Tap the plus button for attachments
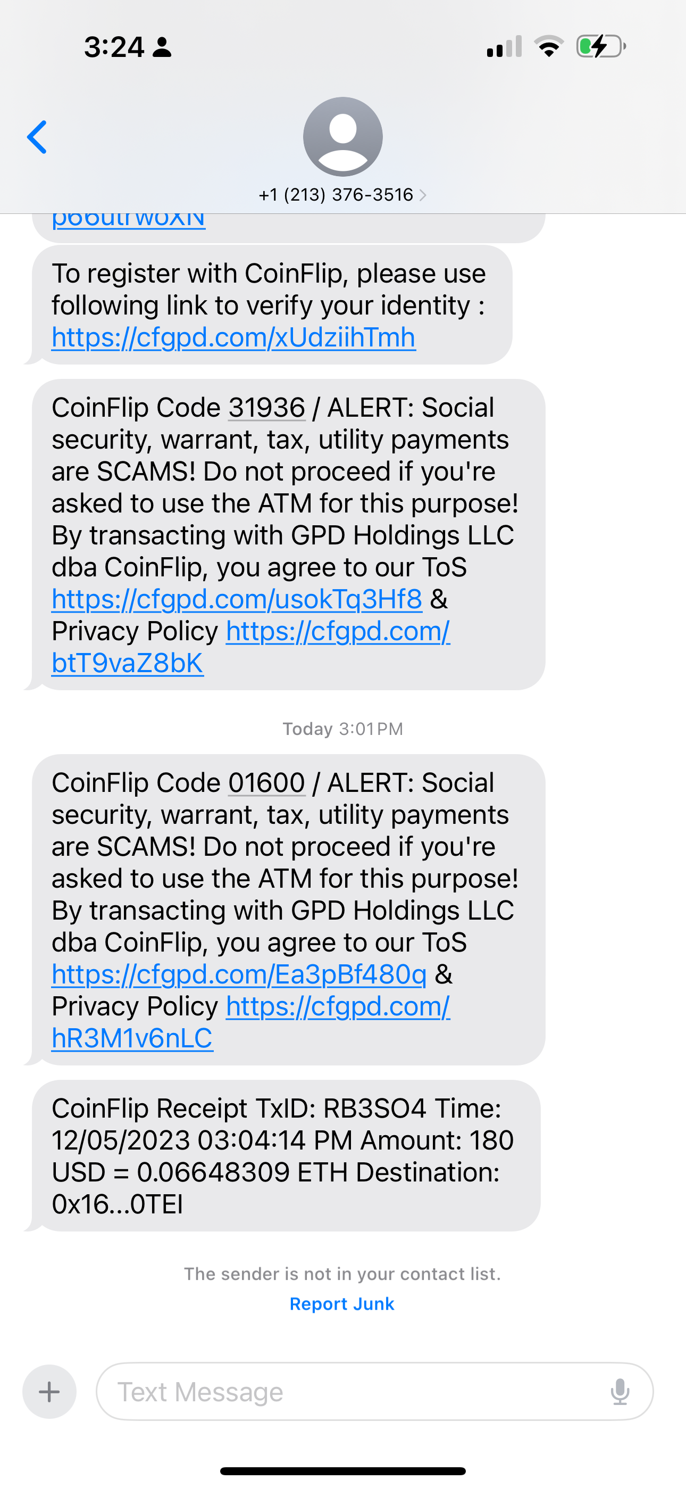The image size is (686, 1488). (49, 1392)
